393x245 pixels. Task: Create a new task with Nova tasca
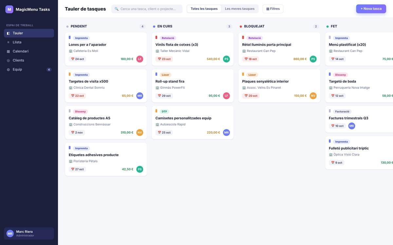(x=371, y=9)
